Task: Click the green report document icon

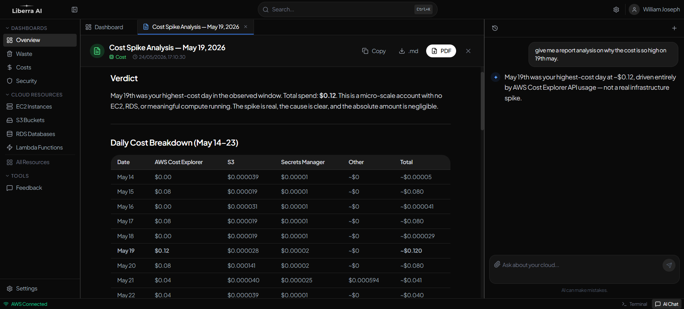Action: (97, 51)
